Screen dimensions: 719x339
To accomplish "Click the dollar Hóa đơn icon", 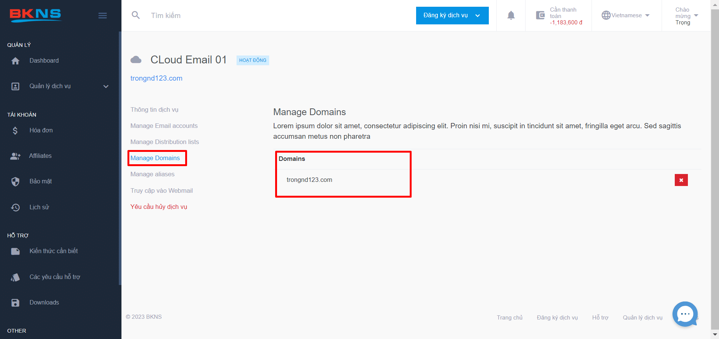I will [x=15, y=130].
